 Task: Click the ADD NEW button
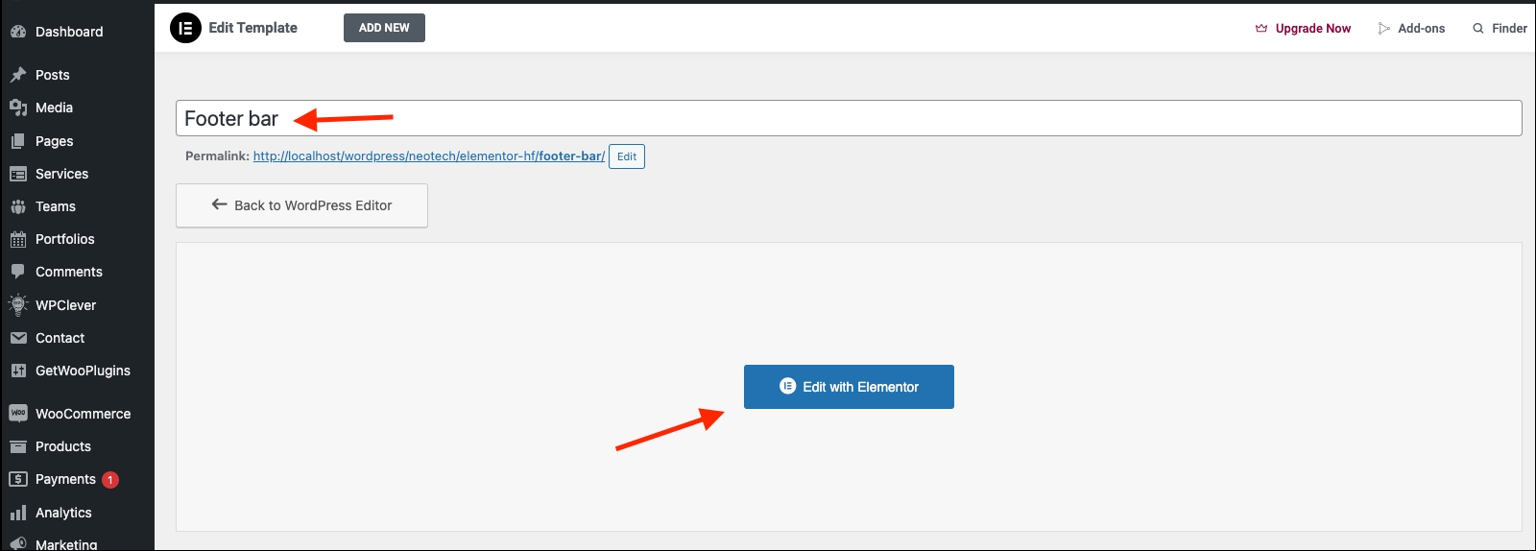point(384,28)
